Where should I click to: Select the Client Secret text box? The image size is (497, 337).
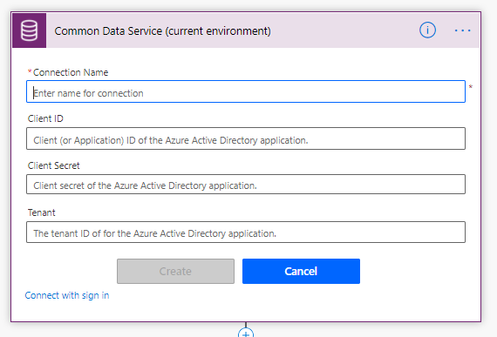tap(246, 184)
